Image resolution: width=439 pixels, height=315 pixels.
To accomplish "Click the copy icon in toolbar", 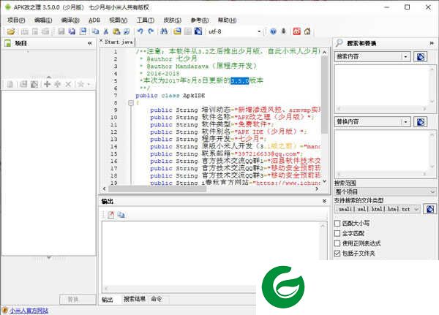I will click(95, 31).
